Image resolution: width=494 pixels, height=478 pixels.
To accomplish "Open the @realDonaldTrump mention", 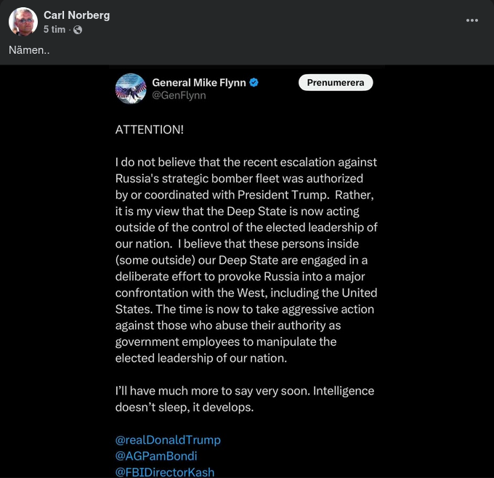I will pos(168,439).
